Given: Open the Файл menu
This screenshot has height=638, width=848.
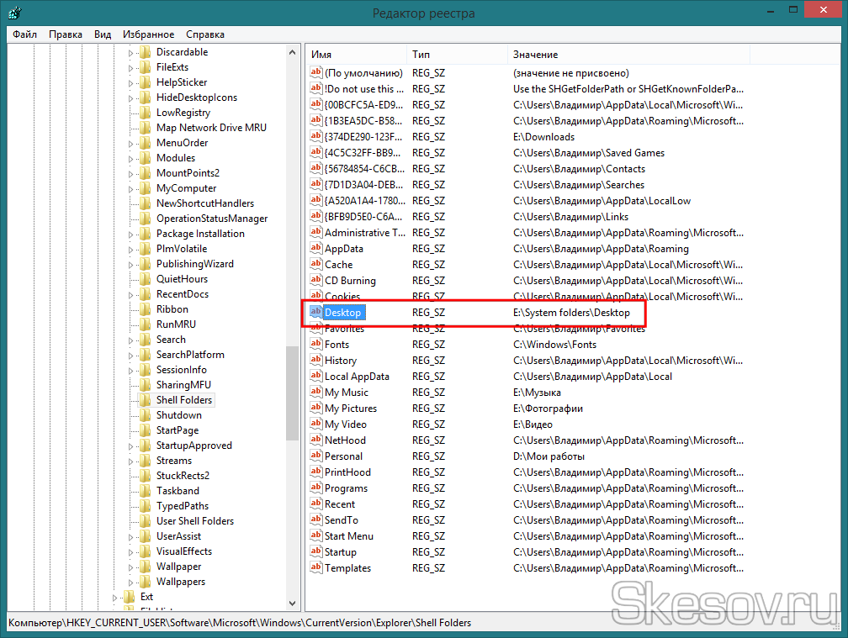Looking at the screenshot, I should (24, 34).
